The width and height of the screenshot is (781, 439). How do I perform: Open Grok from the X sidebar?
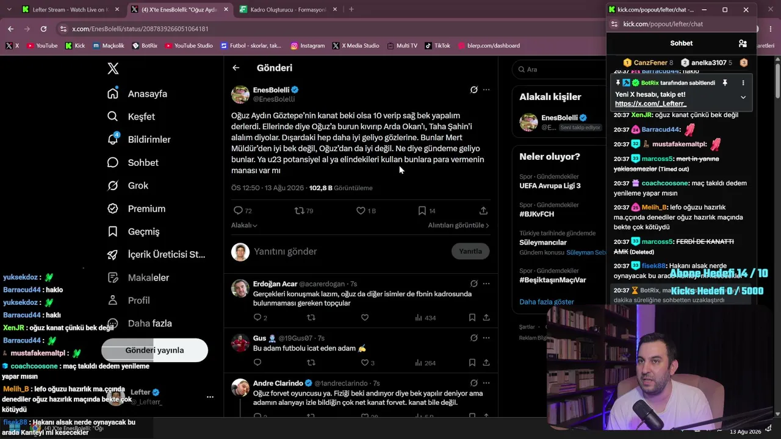point(128,185)
